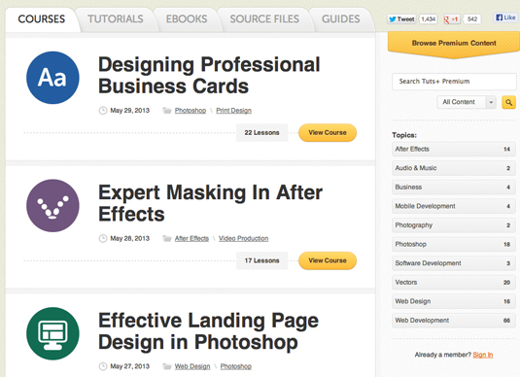Open the Print Design category link

coord(234,111)
